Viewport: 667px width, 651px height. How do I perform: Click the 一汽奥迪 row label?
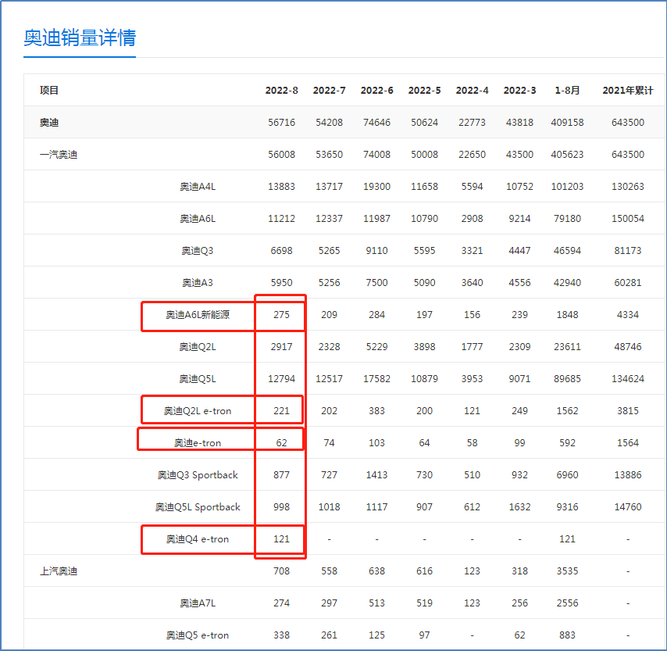pyautogui.click(x=59, y=155)
